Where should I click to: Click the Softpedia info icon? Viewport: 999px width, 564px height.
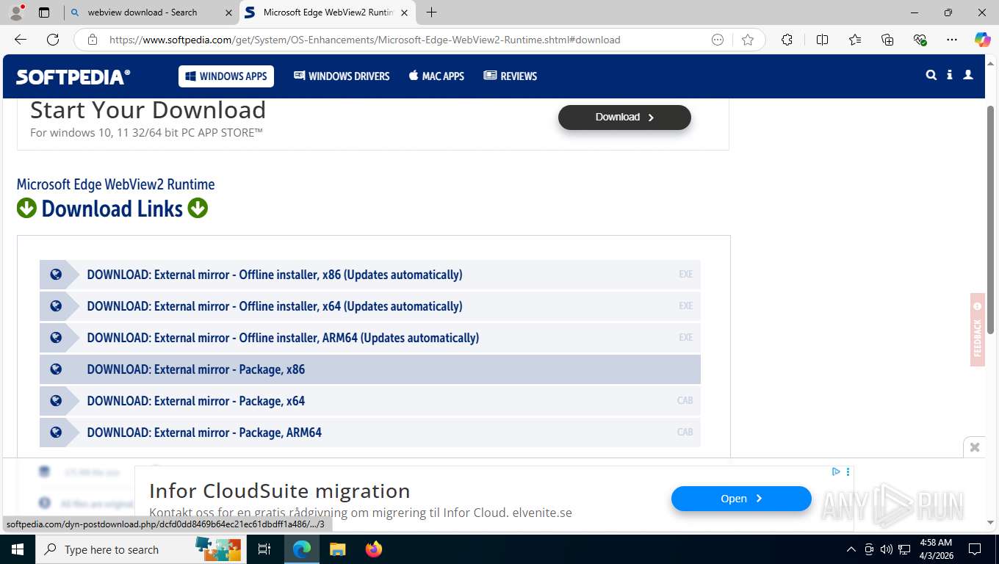pos(950,75)
